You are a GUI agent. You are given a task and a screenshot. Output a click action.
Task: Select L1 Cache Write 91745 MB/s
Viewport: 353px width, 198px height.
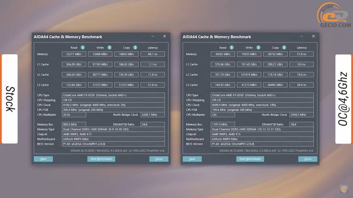tap(100, 65)
